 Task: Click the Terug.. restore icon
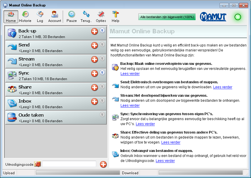(86, 14)
